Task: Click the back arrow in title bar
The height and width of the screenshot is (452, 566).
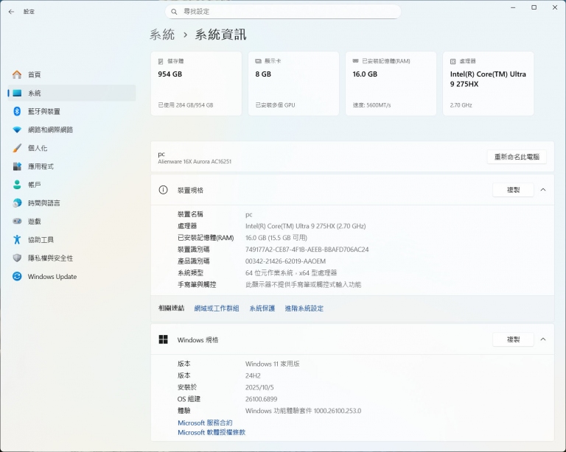Action: [11, 12]
